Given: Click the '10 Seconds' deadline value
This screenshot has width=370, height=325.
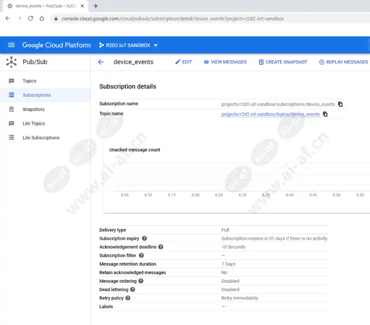Looking at the screenshot, I should click(x=234, y=247).
